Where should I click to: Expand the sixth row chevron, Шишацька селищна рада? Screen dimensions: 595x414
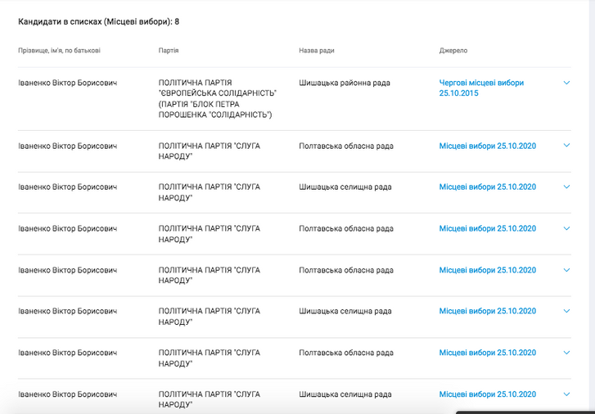click(566, 311)
